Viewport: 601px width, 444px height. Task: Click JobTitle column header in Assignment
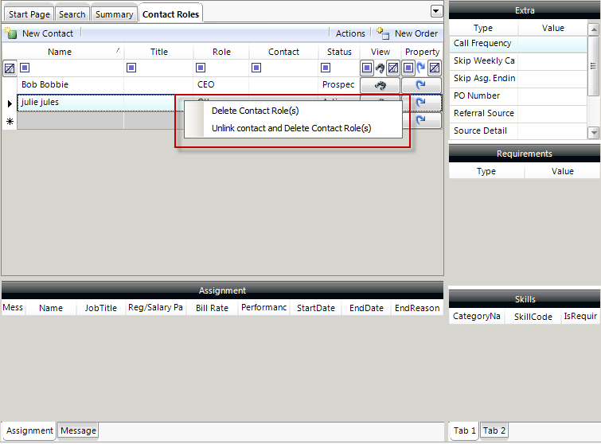(101, 308)
